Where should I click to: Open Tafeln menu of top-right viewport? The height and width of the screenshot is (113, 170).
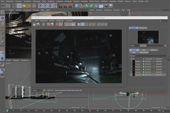[x=129, y=10]
